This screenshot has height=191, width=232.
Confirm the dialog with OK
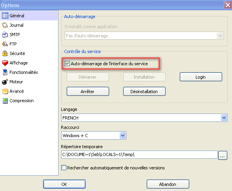(x=64, y=184)
